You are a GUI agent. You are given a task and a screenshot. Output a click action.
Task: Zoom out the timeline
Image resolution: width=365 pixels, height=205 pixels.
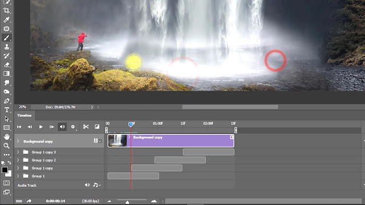(109, 201)
